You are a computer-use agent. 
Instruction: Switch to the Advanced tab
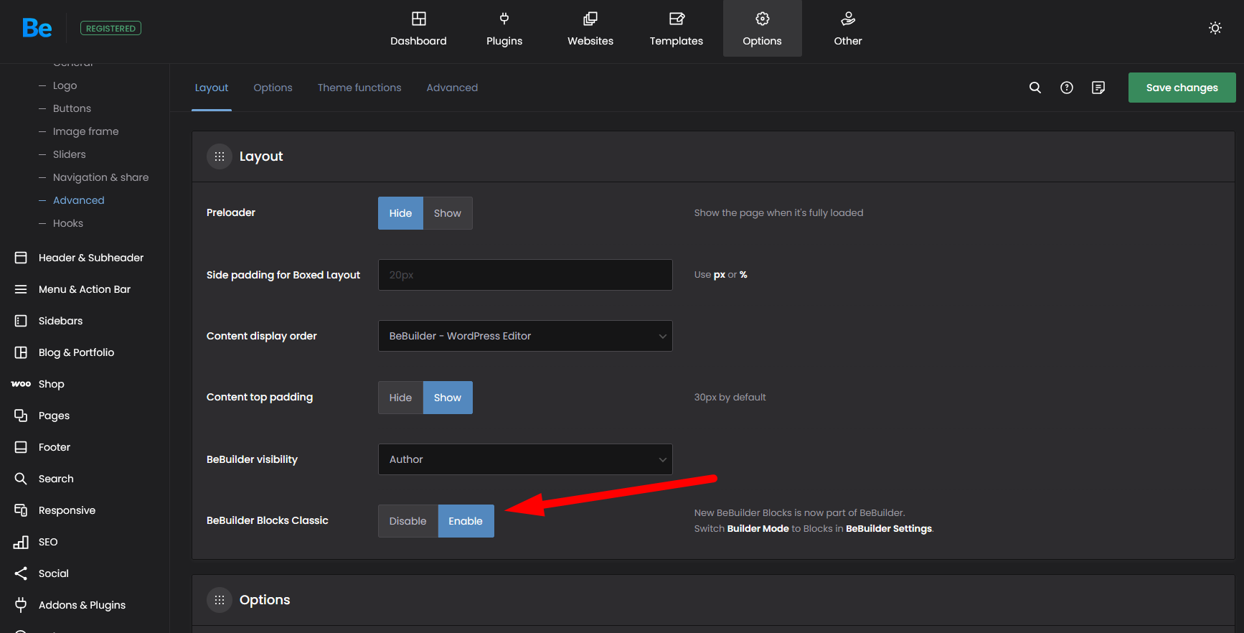pos(452,88)
